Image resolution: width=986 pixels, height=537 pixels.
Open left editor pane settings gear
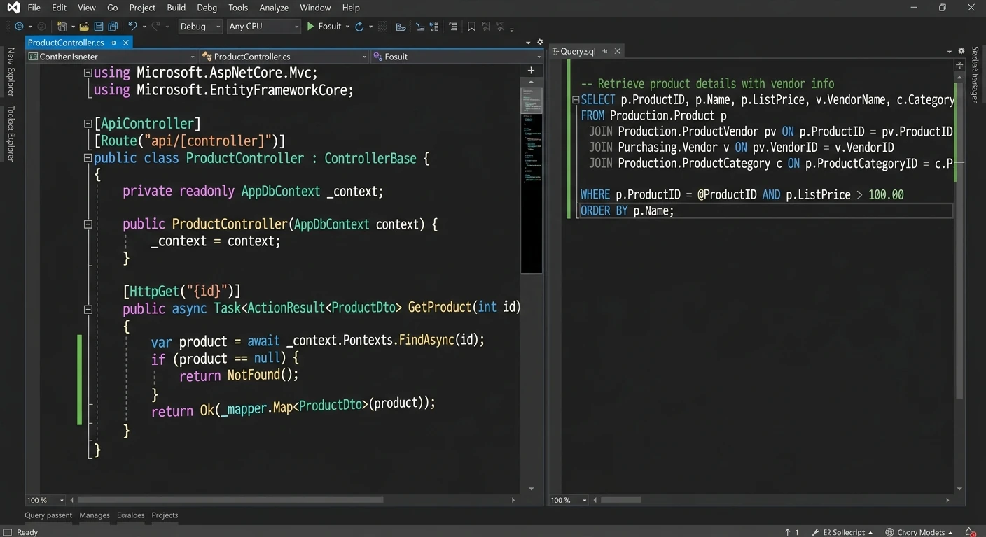pyautogui.click(x=539, y=43)
